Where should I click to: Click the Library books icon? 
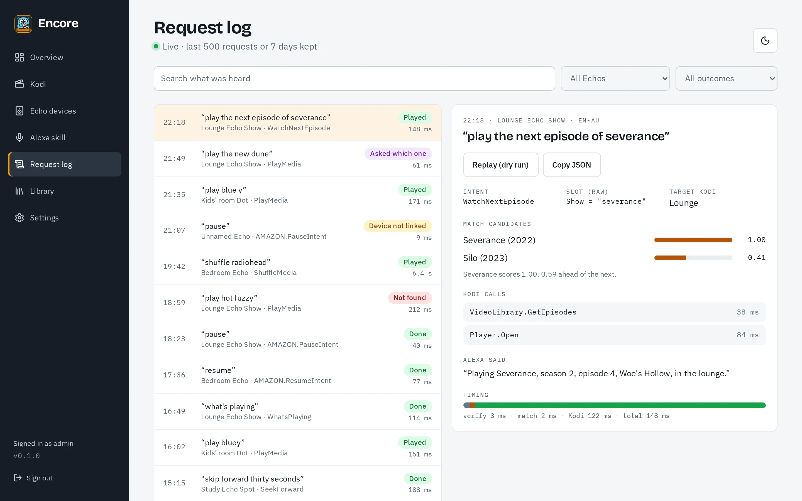coord(19,191)
